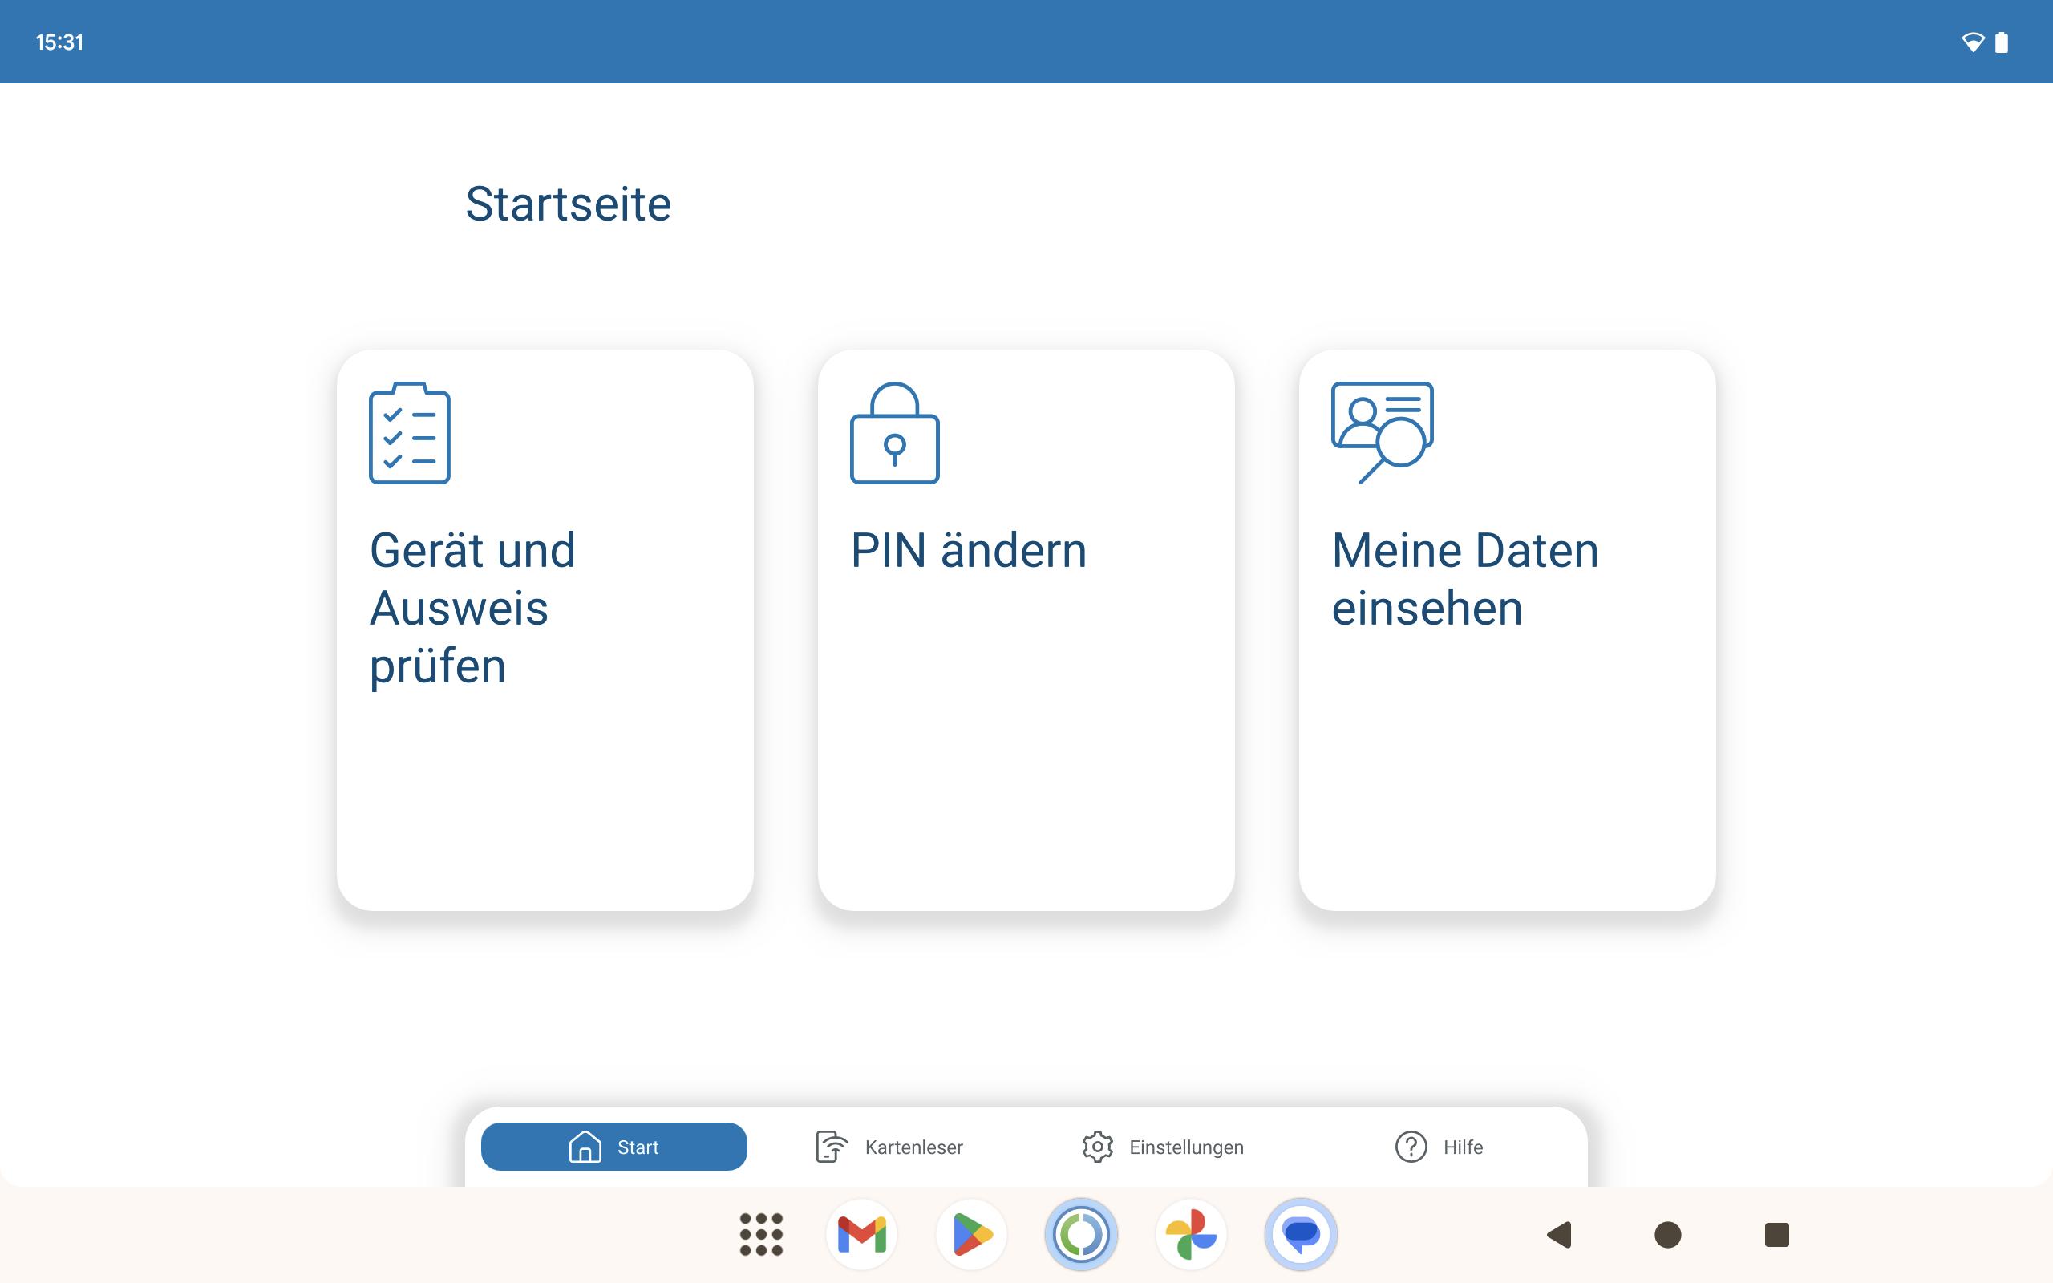Click the settings gear icon
The width and height of the screenshot is (2053, 1283).
(1097, 1147)
